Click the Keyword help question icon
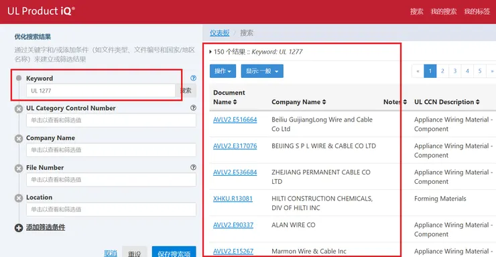The width and height of the screenshot is (496, 257). (193, 79)
